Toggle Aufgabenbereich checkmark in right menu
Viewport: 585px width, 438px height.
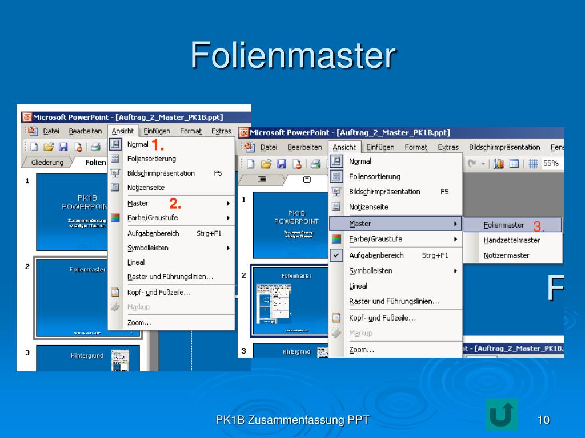click(x=336, y=255)
